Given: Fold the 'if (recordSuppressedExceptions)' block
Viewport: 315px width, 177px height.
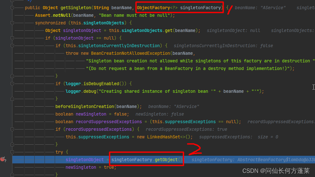Looking at the screenshot, I should pyautogui.click(x=12, y=130).
